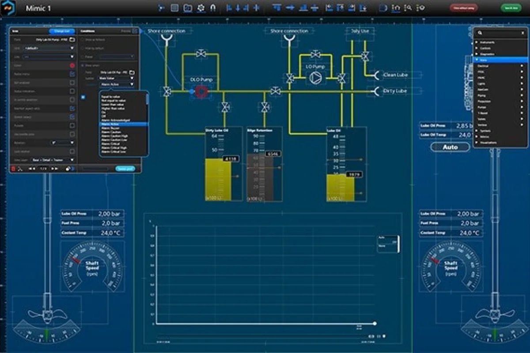530x353 pixels.
Task: Toggle the Maintain aspect ratio checkbox
Action: pyautogui.click(x=72, y=109)
